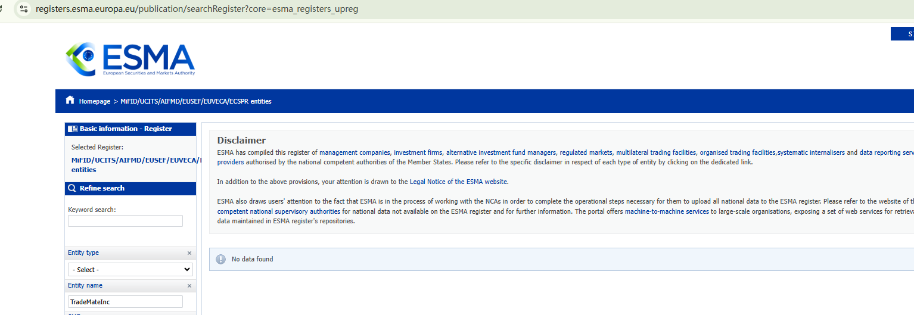Image resolution: width=914 pixels, height=315 pixels.
Task: Open the management companies disclaimer link
Action: (355, 152)
